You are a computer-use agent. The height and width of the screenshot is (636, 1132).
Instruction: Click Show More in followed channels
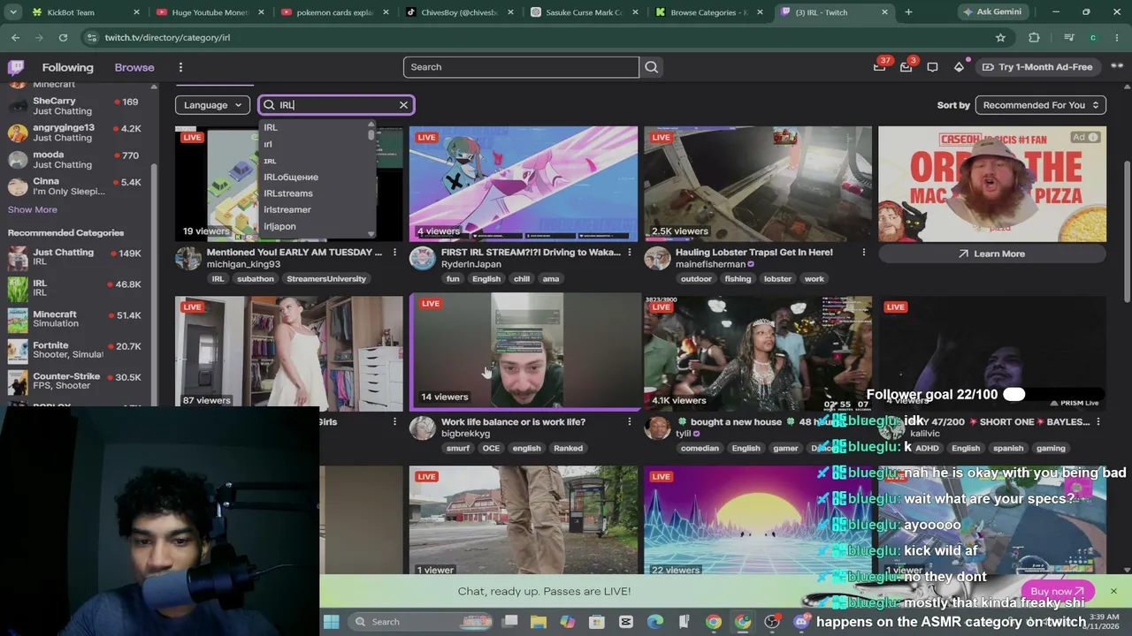33,209
